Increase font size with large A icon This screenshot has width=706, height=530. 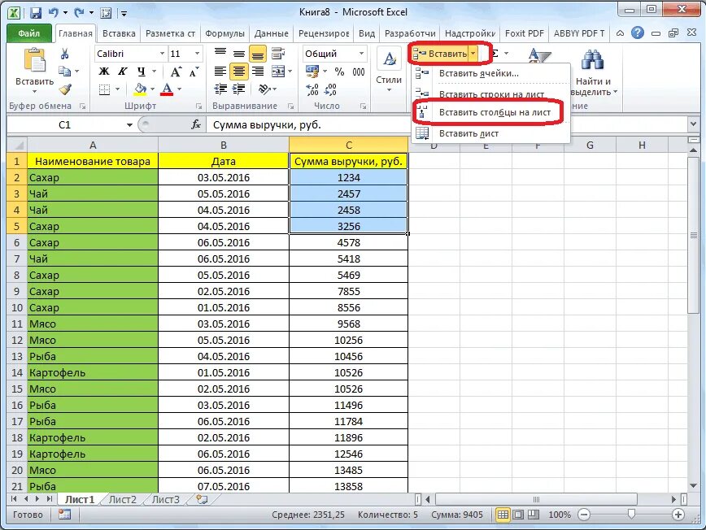176,71
